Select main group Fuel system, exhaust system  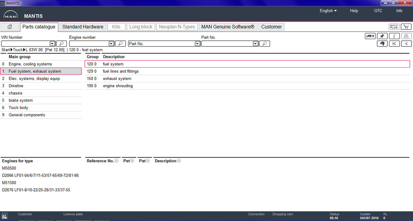pos(41,71)
